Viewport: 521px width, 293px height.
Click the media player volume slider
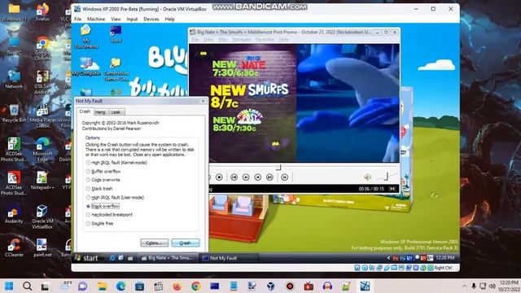pyautogui.click(x=386, y=177)
